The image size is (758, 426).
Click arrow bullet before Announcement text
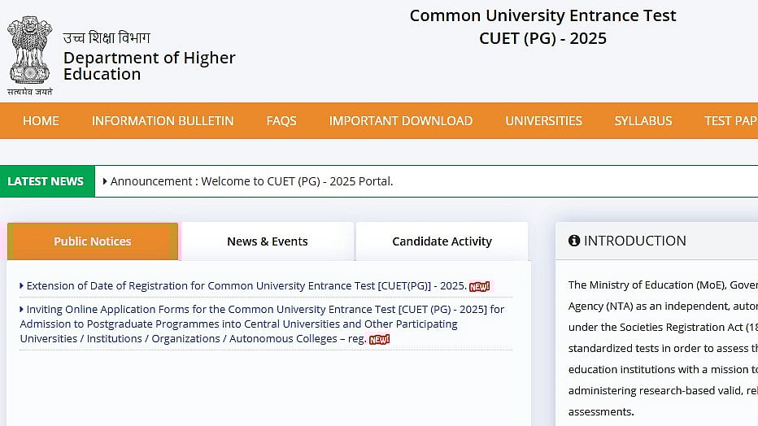(x=105, y=181)
